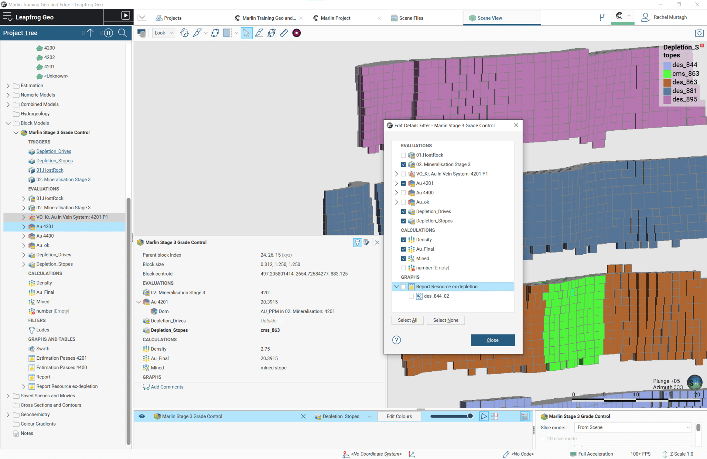Collapse Report Resource ex-depletion in dialog
This screenshot has height=459, width=707.
point(396,287)
